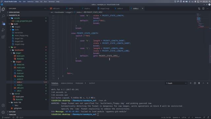211x119 pixels.
Task: Click the editor minimap
Action: click(x=203, y=21)
